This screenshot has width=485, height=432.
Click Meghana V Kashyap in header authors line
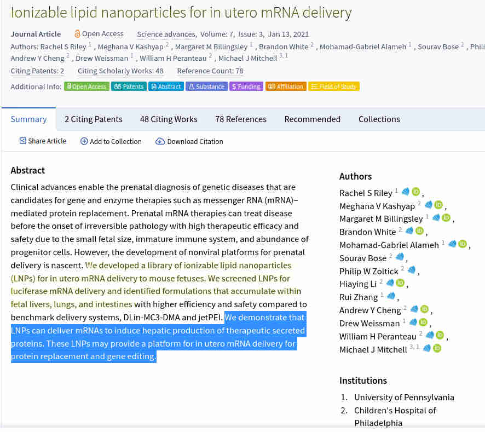coord(130,47)
